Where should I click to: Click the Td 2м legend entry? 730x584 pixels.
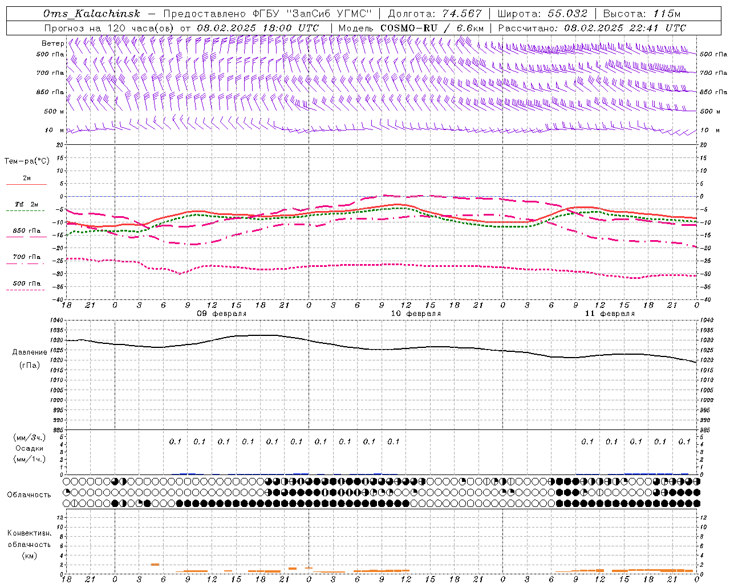pyautogui.click(x=27, y=204)
